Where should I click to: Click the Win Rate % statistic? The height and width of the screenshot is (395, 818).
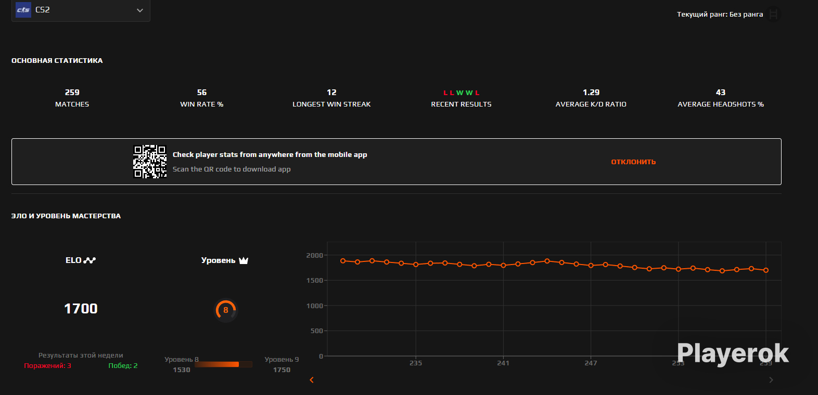202,98
